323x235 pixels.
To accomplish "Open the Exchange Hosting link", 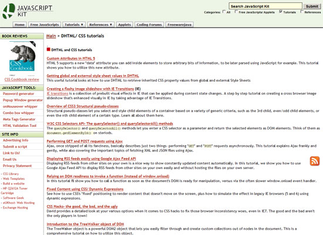I will [15, 207].
